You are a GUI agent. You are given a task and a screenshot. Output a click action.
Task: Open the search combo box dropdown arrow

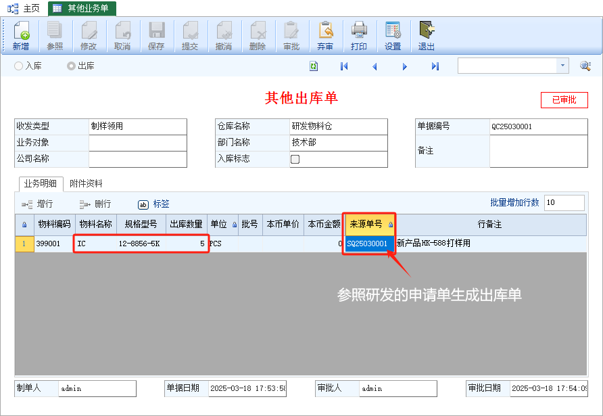point(562,66)
